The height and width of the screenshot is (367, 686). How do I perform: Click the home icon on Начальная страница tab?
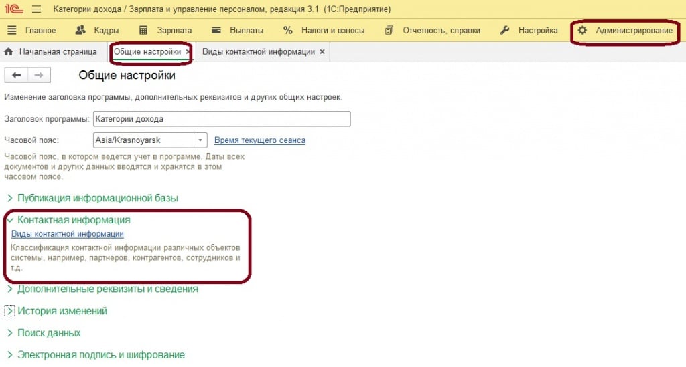click(9, 51)
